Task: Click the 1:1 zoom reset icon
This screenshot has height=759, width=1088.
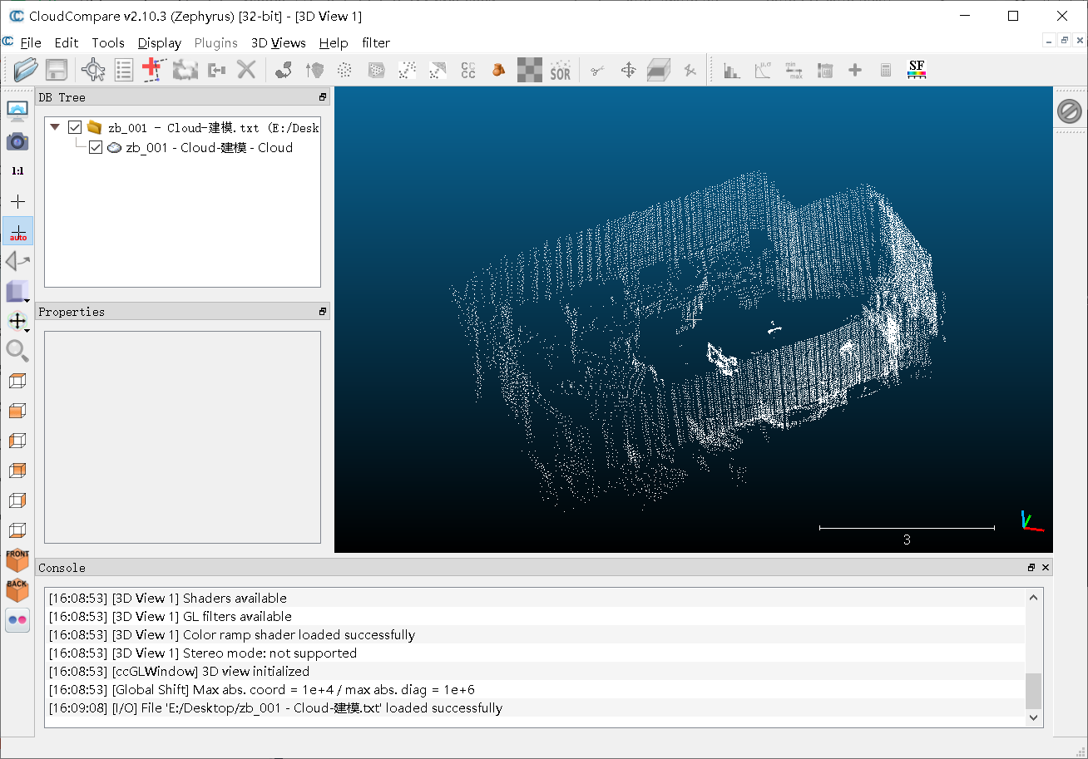Action: [17, 171]
